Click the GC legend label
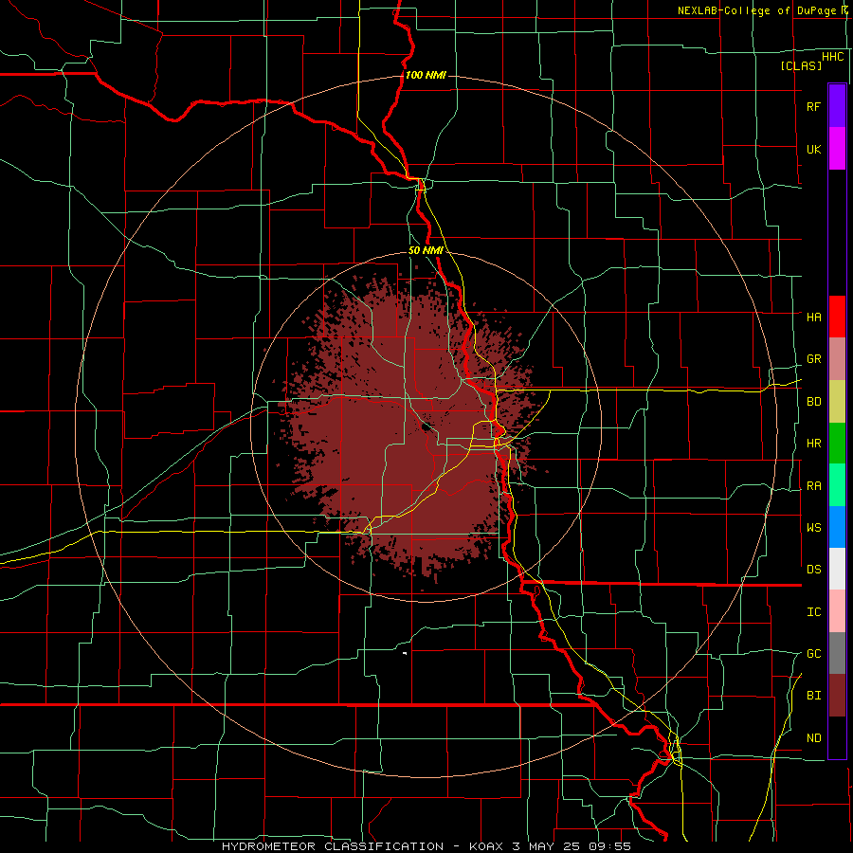853x853 pixels. [x=813, y=653]
